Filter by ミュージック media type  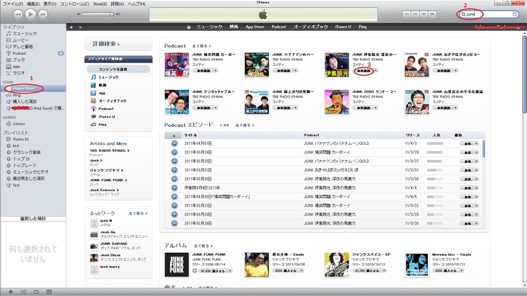tap(108, 77)
